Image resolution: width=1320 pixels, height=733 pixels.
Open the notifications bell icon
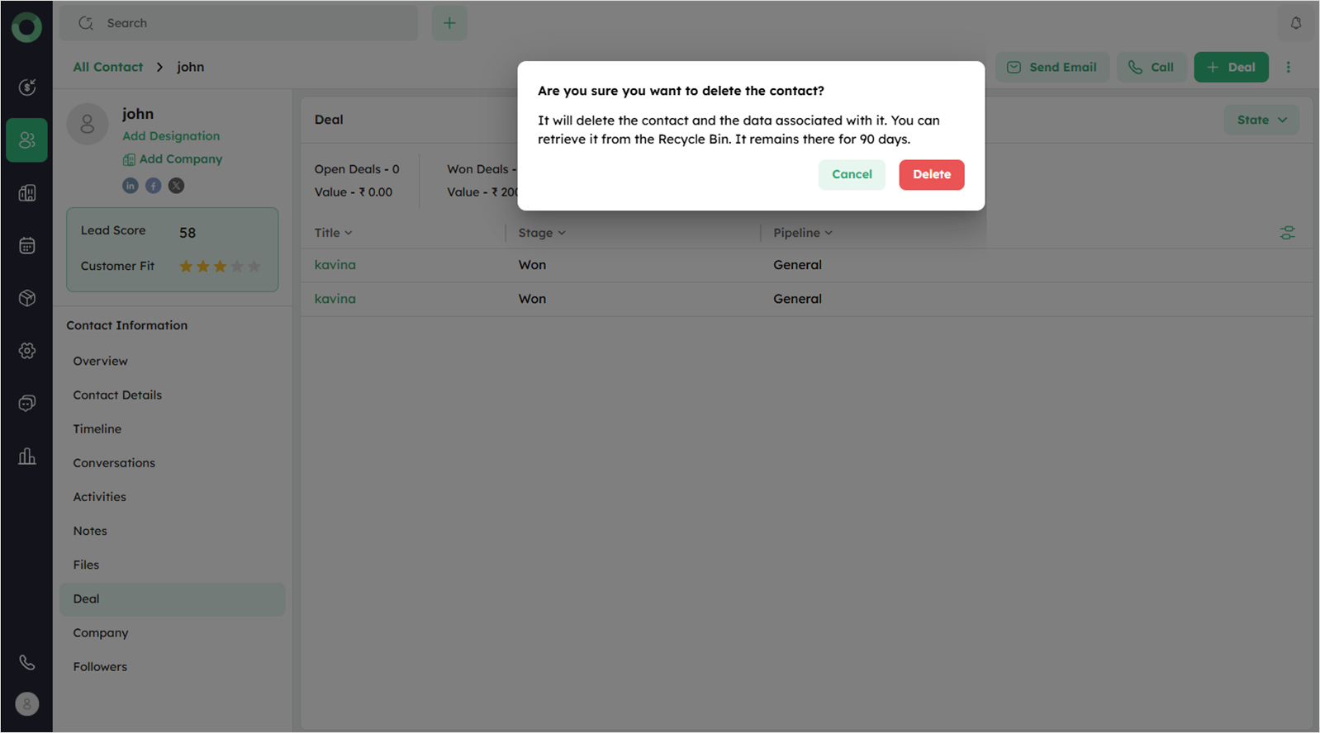[1295, 23]
